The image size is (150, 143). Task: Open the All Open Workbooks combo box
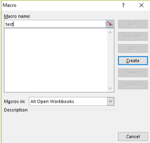pyautogui.click(x=72, y=101)
